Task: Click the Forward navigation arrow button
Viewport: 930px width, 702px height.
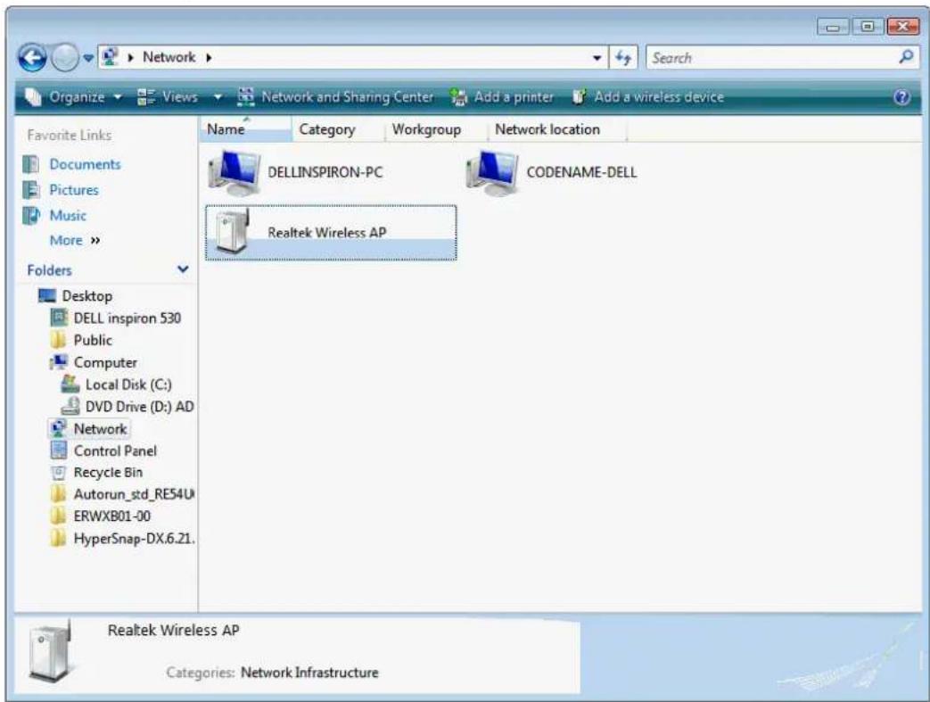Action: (x=64, y=58)
